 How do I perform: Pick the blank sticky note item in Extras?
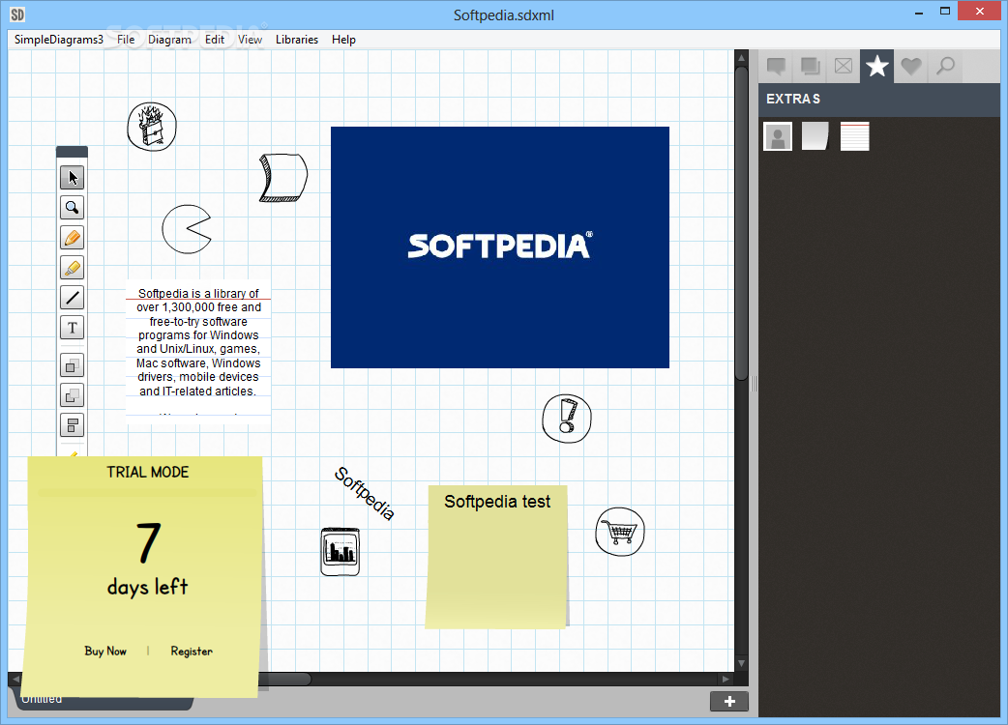815,136
